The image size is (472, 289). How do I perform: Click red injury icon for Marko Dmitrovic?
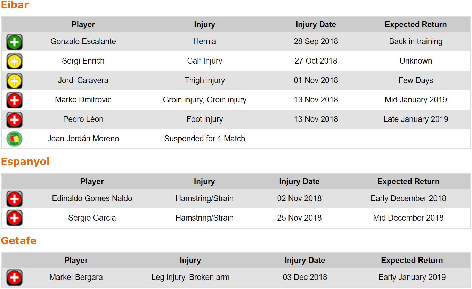14,100
